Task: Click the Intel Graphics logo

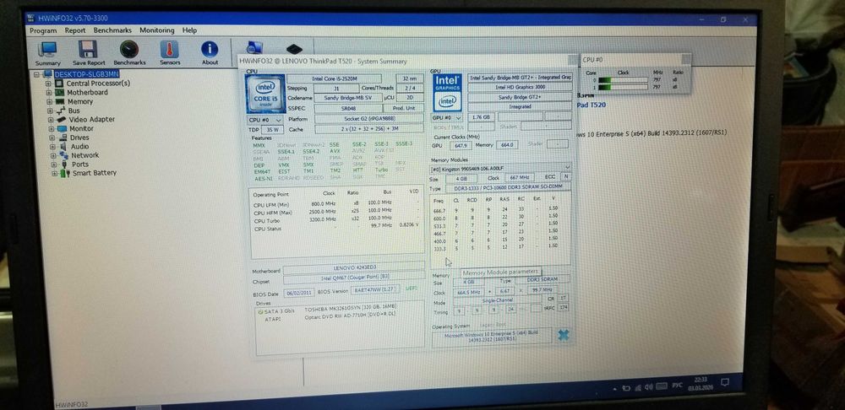Action: coord(447,93)
